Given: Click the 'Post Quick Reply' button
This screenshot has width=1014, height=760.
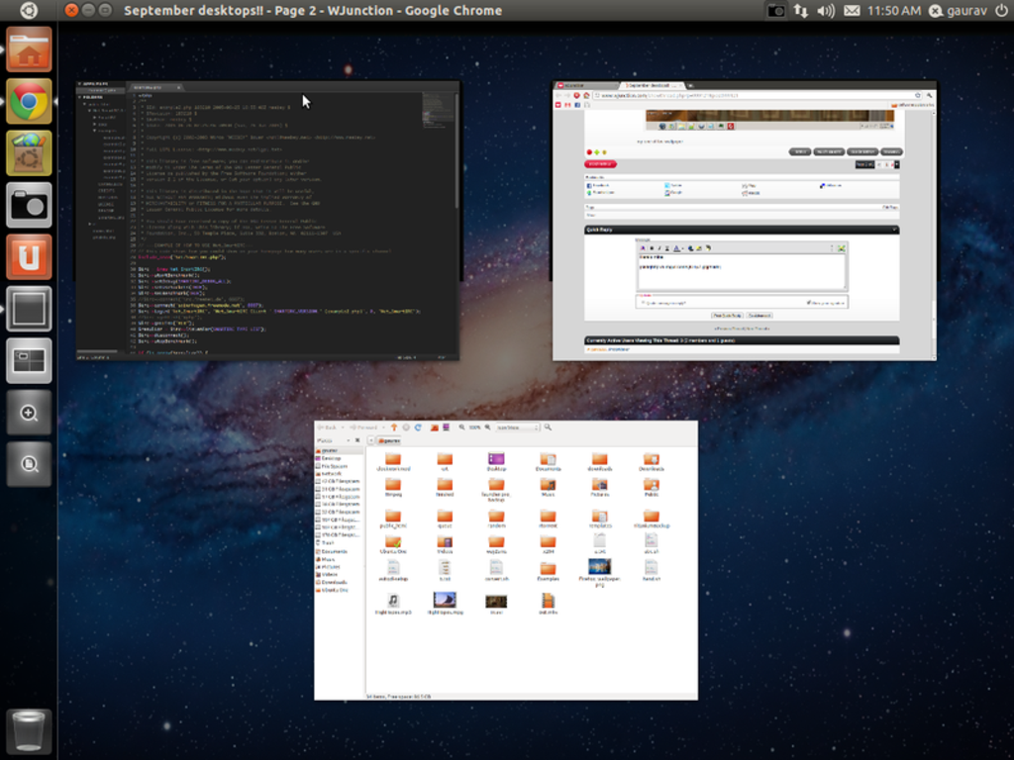Looking at the screenshot, I should click(726, 315).
